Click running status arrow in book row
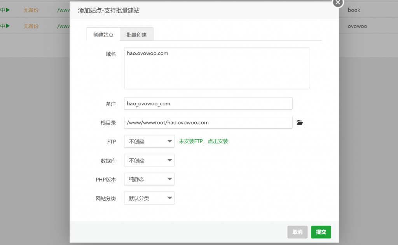Viewport: 398px width, 245px height. coord(7,10)
